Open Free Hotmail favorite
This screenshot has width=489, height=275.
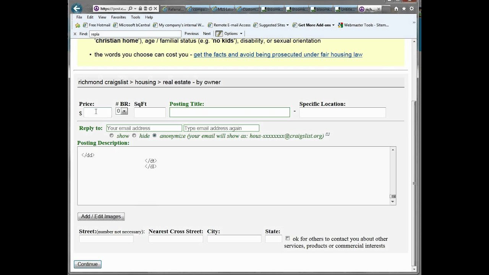(96, 25)
